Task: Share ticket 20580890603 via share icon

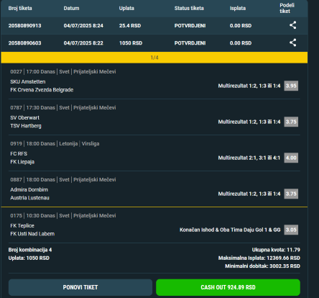Action: [292, 42]
